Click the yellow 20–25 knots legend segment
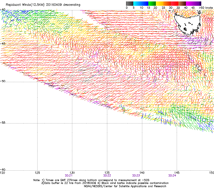The height and width of the screenshot is (188, 214). click(x=160, y=3)
